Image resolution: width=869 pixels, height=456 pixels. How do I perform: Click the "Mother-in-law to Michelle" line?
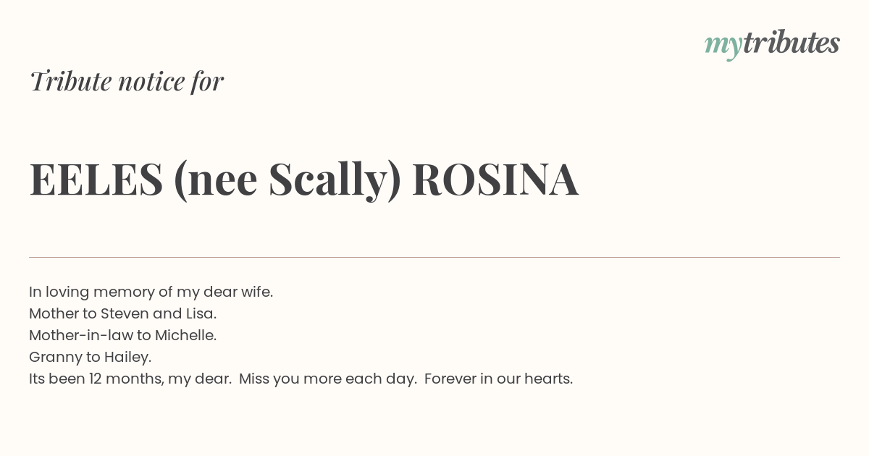[x=122, y=336]
